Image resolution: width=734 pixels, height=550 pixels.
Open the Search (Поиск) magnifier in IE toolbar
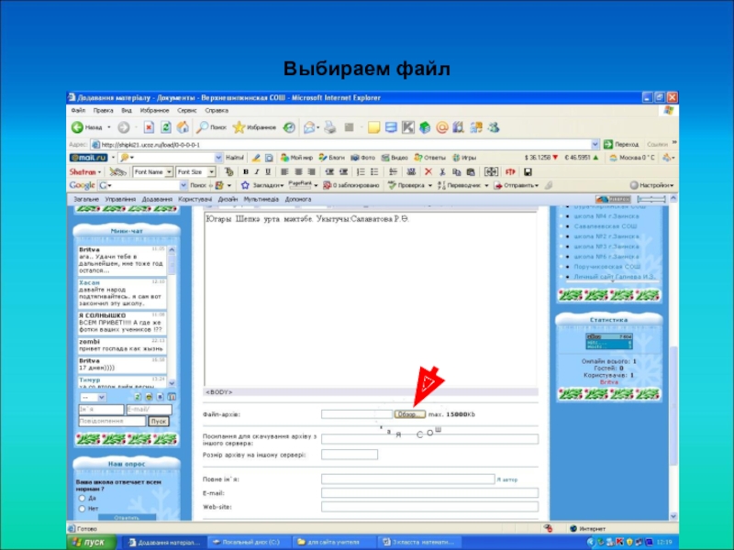(211, 127)
